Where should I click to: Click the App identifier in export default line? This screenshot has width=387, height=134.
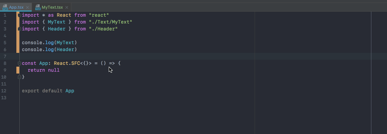coord(70,91)
